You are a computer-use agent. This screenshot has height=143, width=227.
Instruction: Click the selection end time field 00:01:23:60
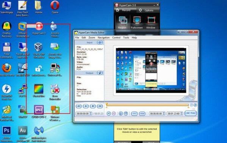click(174, 113)
